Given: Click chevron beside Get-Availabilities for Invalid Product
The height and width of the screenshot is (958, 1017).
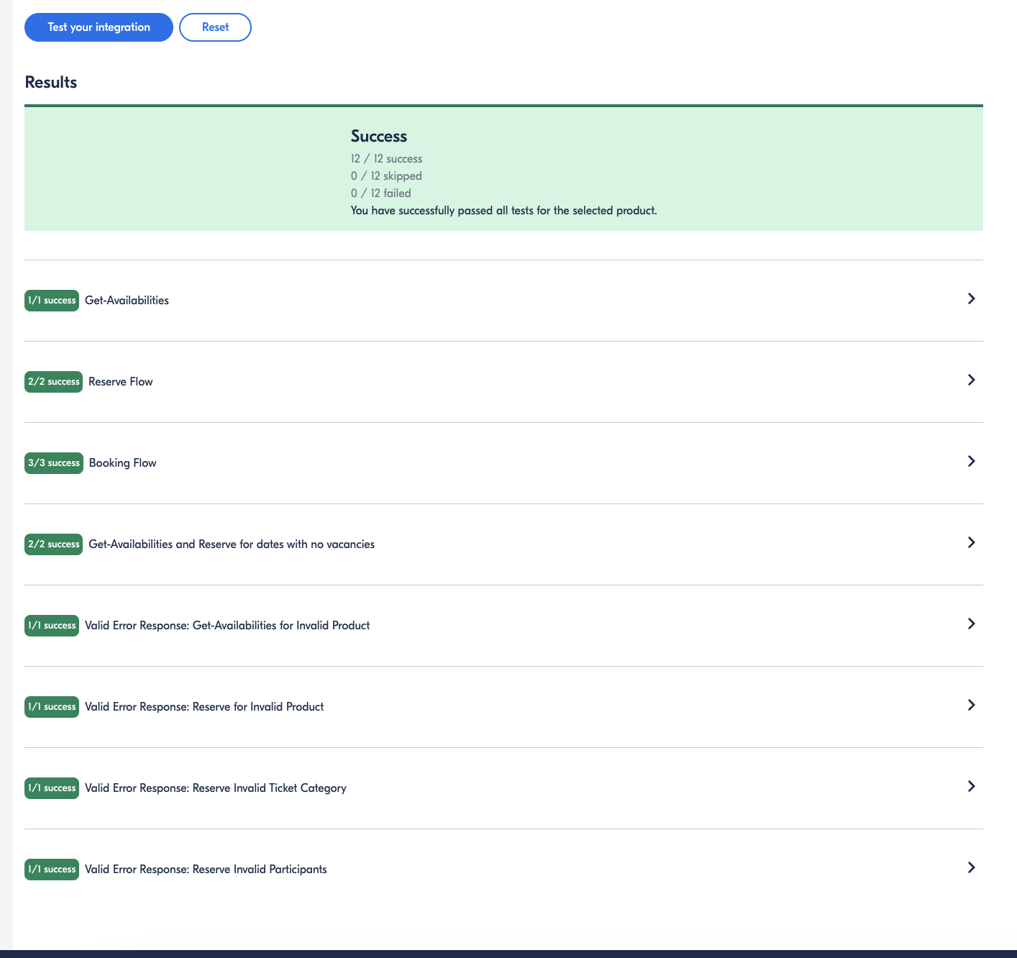Looking at the screenshot, I should point(971,624).
